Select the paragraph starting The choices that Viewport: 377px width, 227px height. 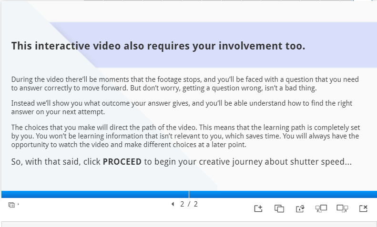pos(185,136)
